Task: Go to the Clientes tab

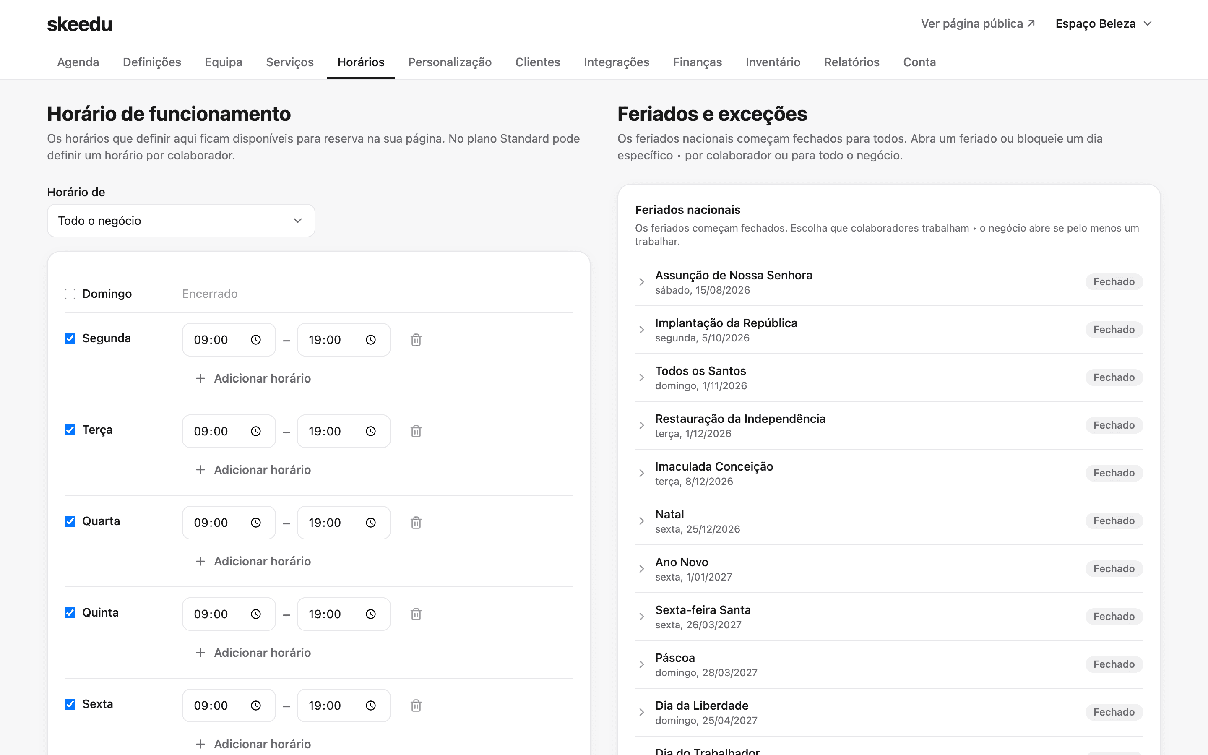Action: click(x=538, y=62)
